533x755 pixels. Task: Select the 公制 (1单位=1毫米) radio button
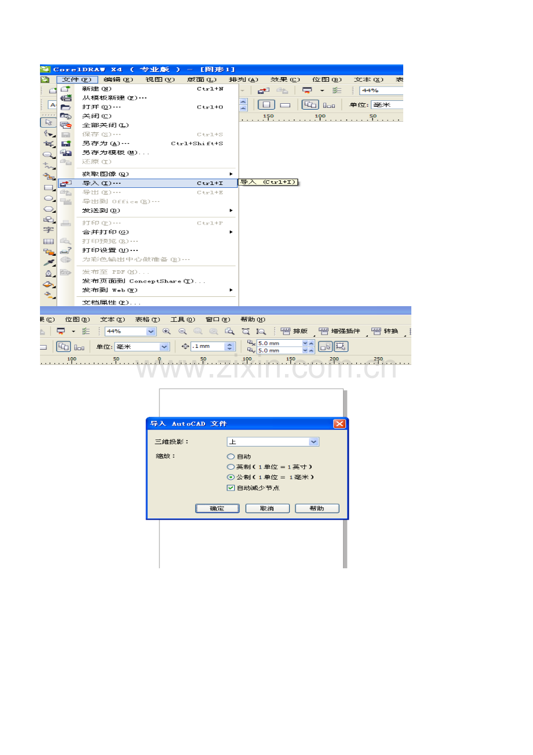tap(231, 477)
